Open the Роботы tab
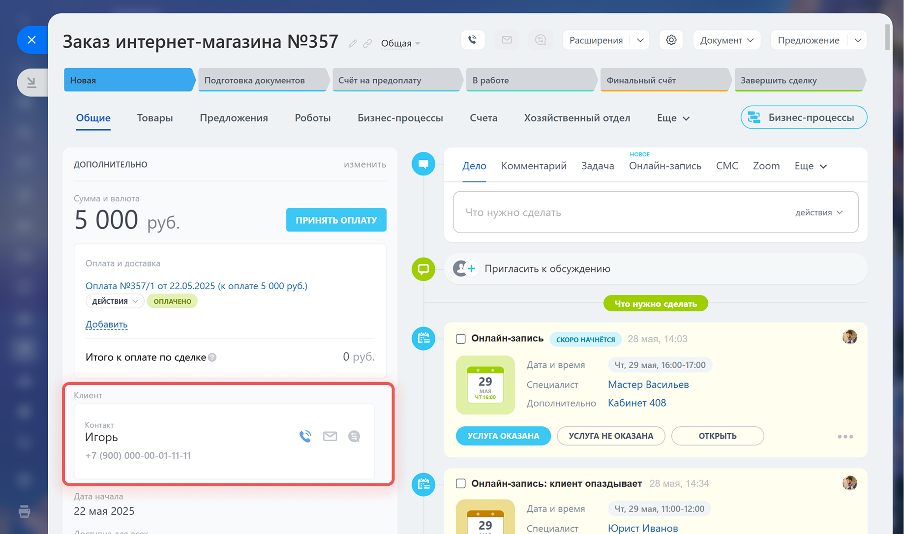 (313, 118)
